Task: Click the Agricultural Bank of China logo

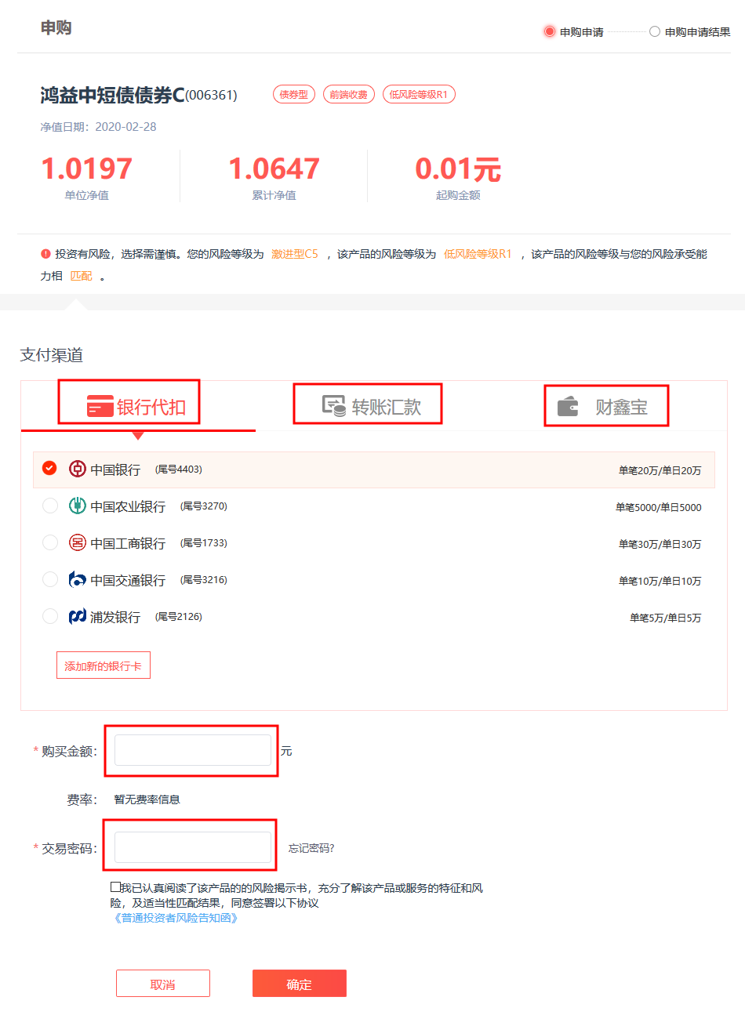Action: pyautogui.click(x=78, y=506)
